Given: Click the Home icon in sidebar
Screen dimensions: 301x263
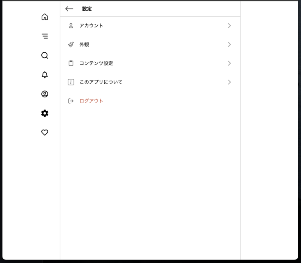Looking at the screenshot, I should 45,17.
